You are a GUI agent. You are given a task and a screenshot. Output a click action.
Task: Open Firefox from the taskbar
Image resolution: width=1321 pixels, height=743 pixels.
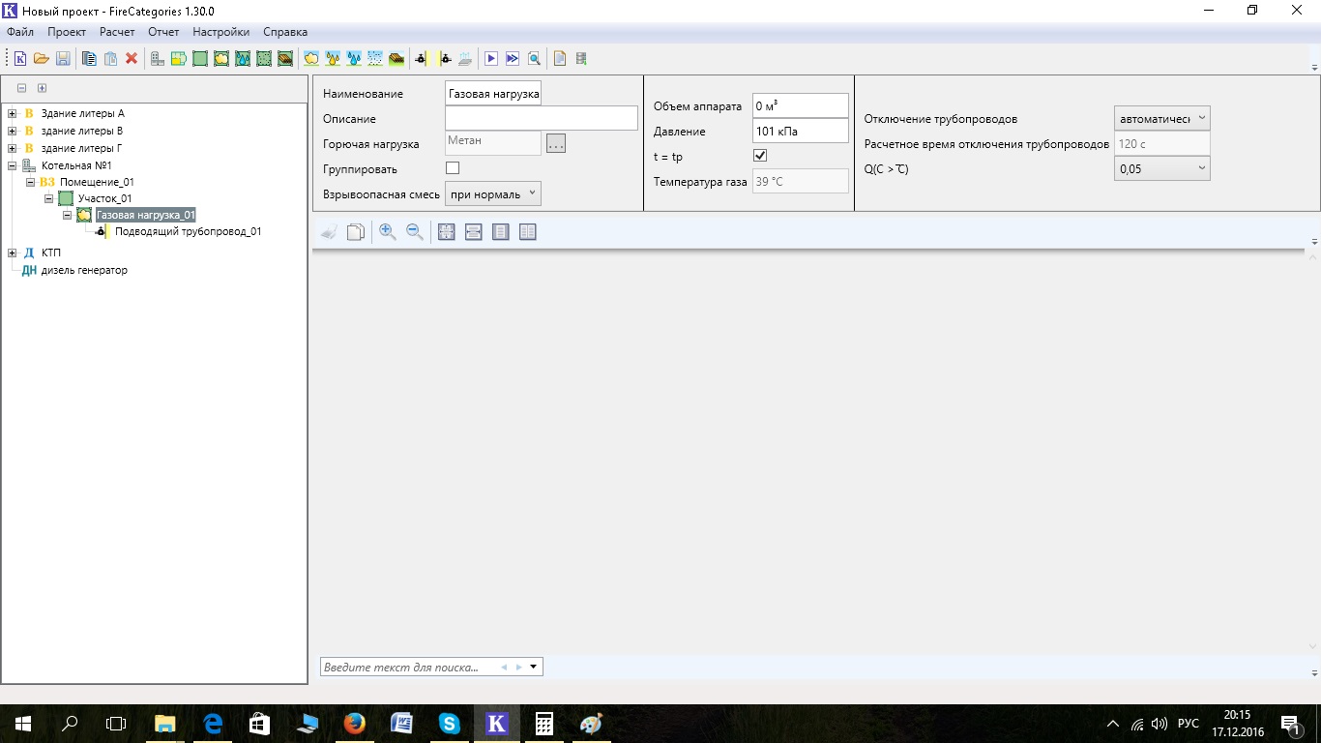(355, 723)
